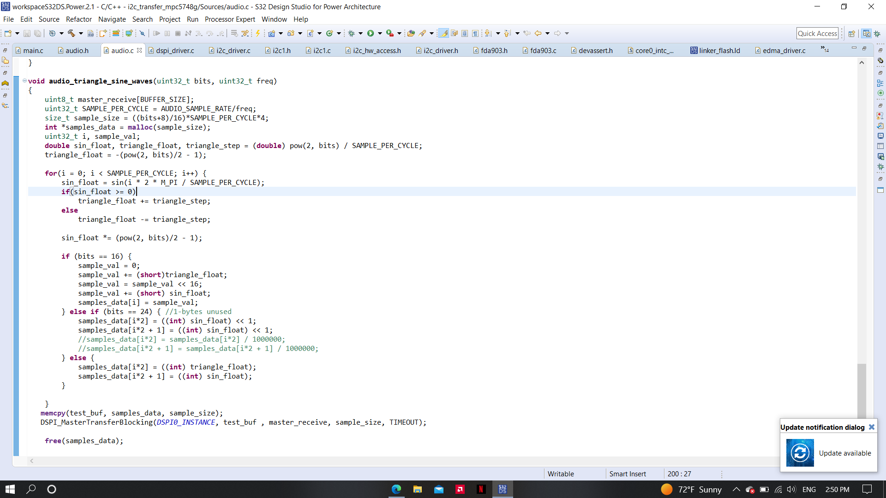Switch to the main.c editor tab

(33, 50)
